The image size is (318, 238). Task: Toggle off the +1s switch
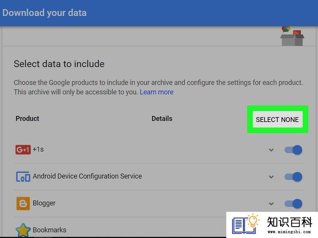tap(293, 150)
